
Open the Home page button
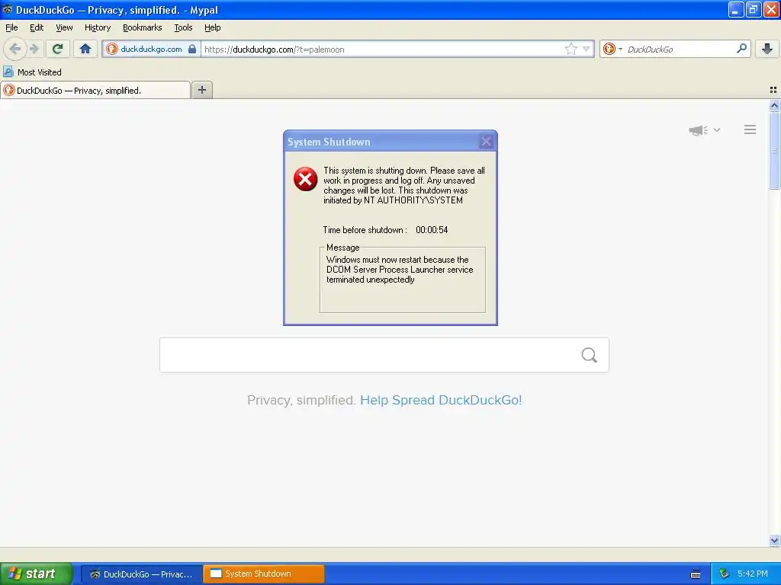click(x=85, y=49)
